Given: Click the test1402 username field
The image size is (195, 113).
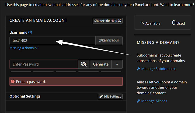Looking at the screenshot, I should (53, 40).
